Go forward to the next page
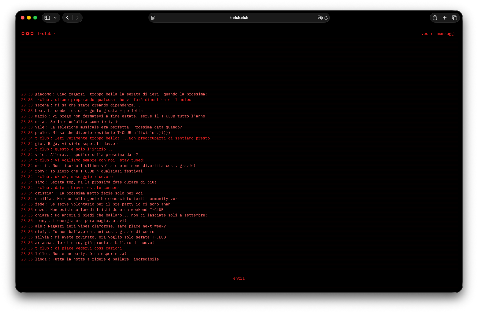 pyautogui.click(x=77, y=18)
